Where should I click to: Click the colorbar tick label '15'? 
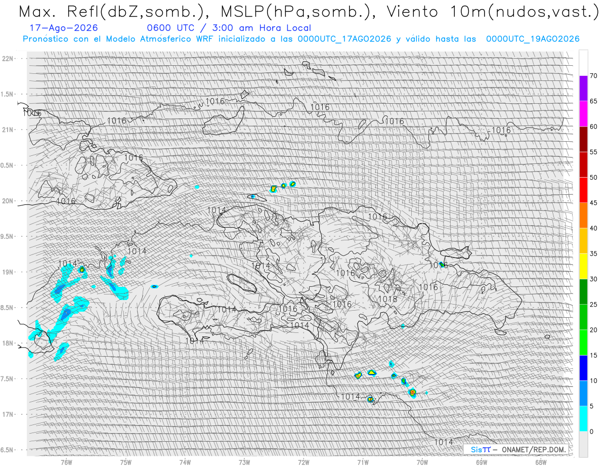593,355
